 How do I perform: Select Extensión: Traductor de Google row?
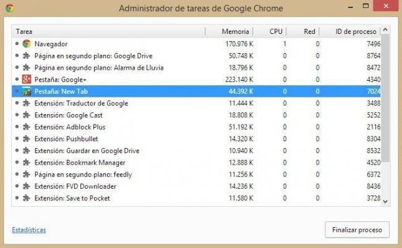196,103
